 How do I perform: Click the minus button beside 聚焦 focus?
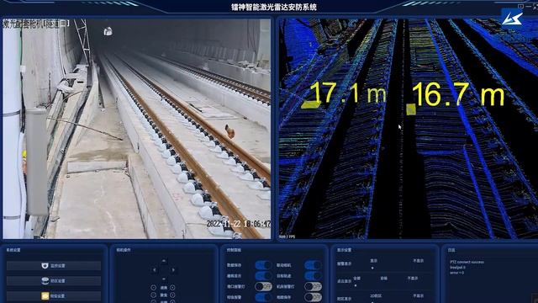[x=153, y=295]
